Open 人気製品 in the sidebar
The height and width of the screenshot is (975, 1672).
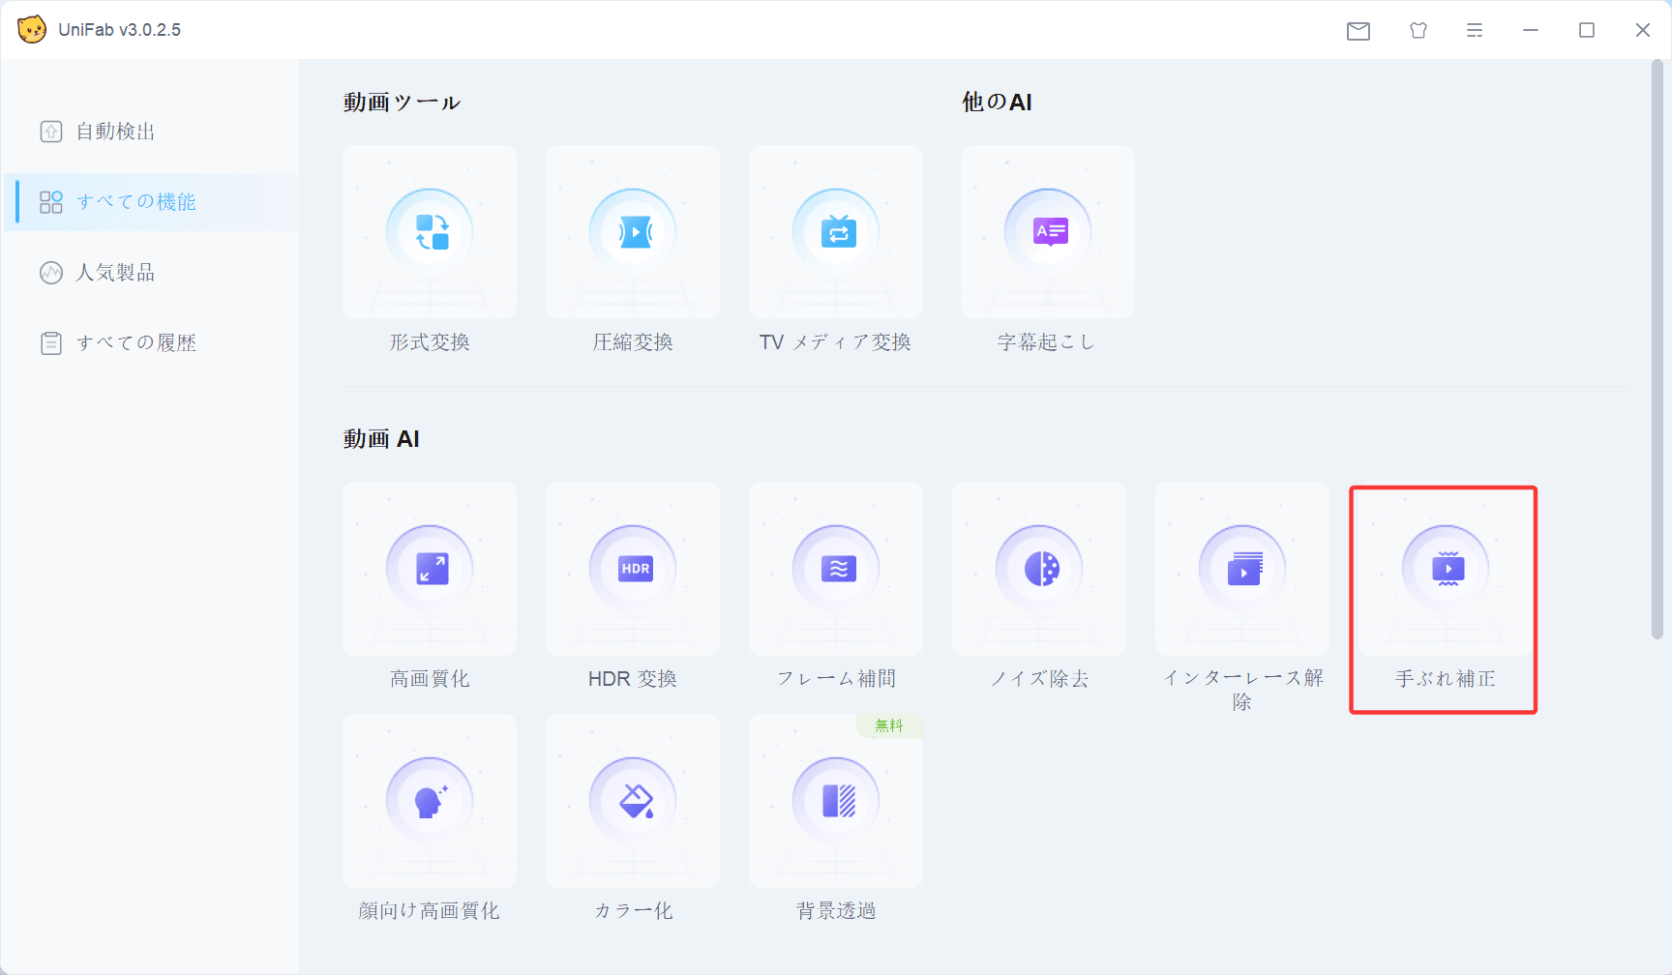[x=151, y=273]
